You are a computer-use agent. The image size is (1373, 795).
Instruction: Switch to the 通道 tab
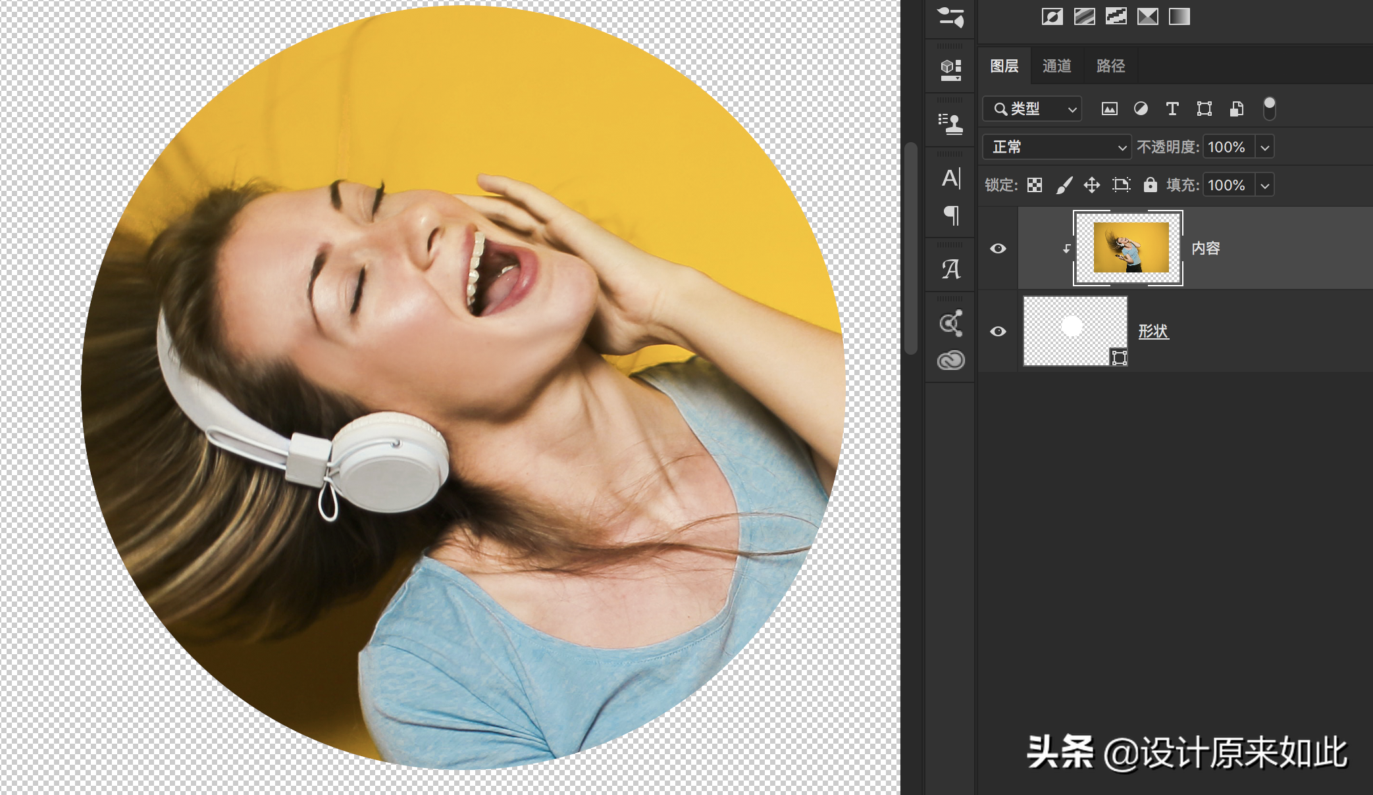(x=1057, y=66)
